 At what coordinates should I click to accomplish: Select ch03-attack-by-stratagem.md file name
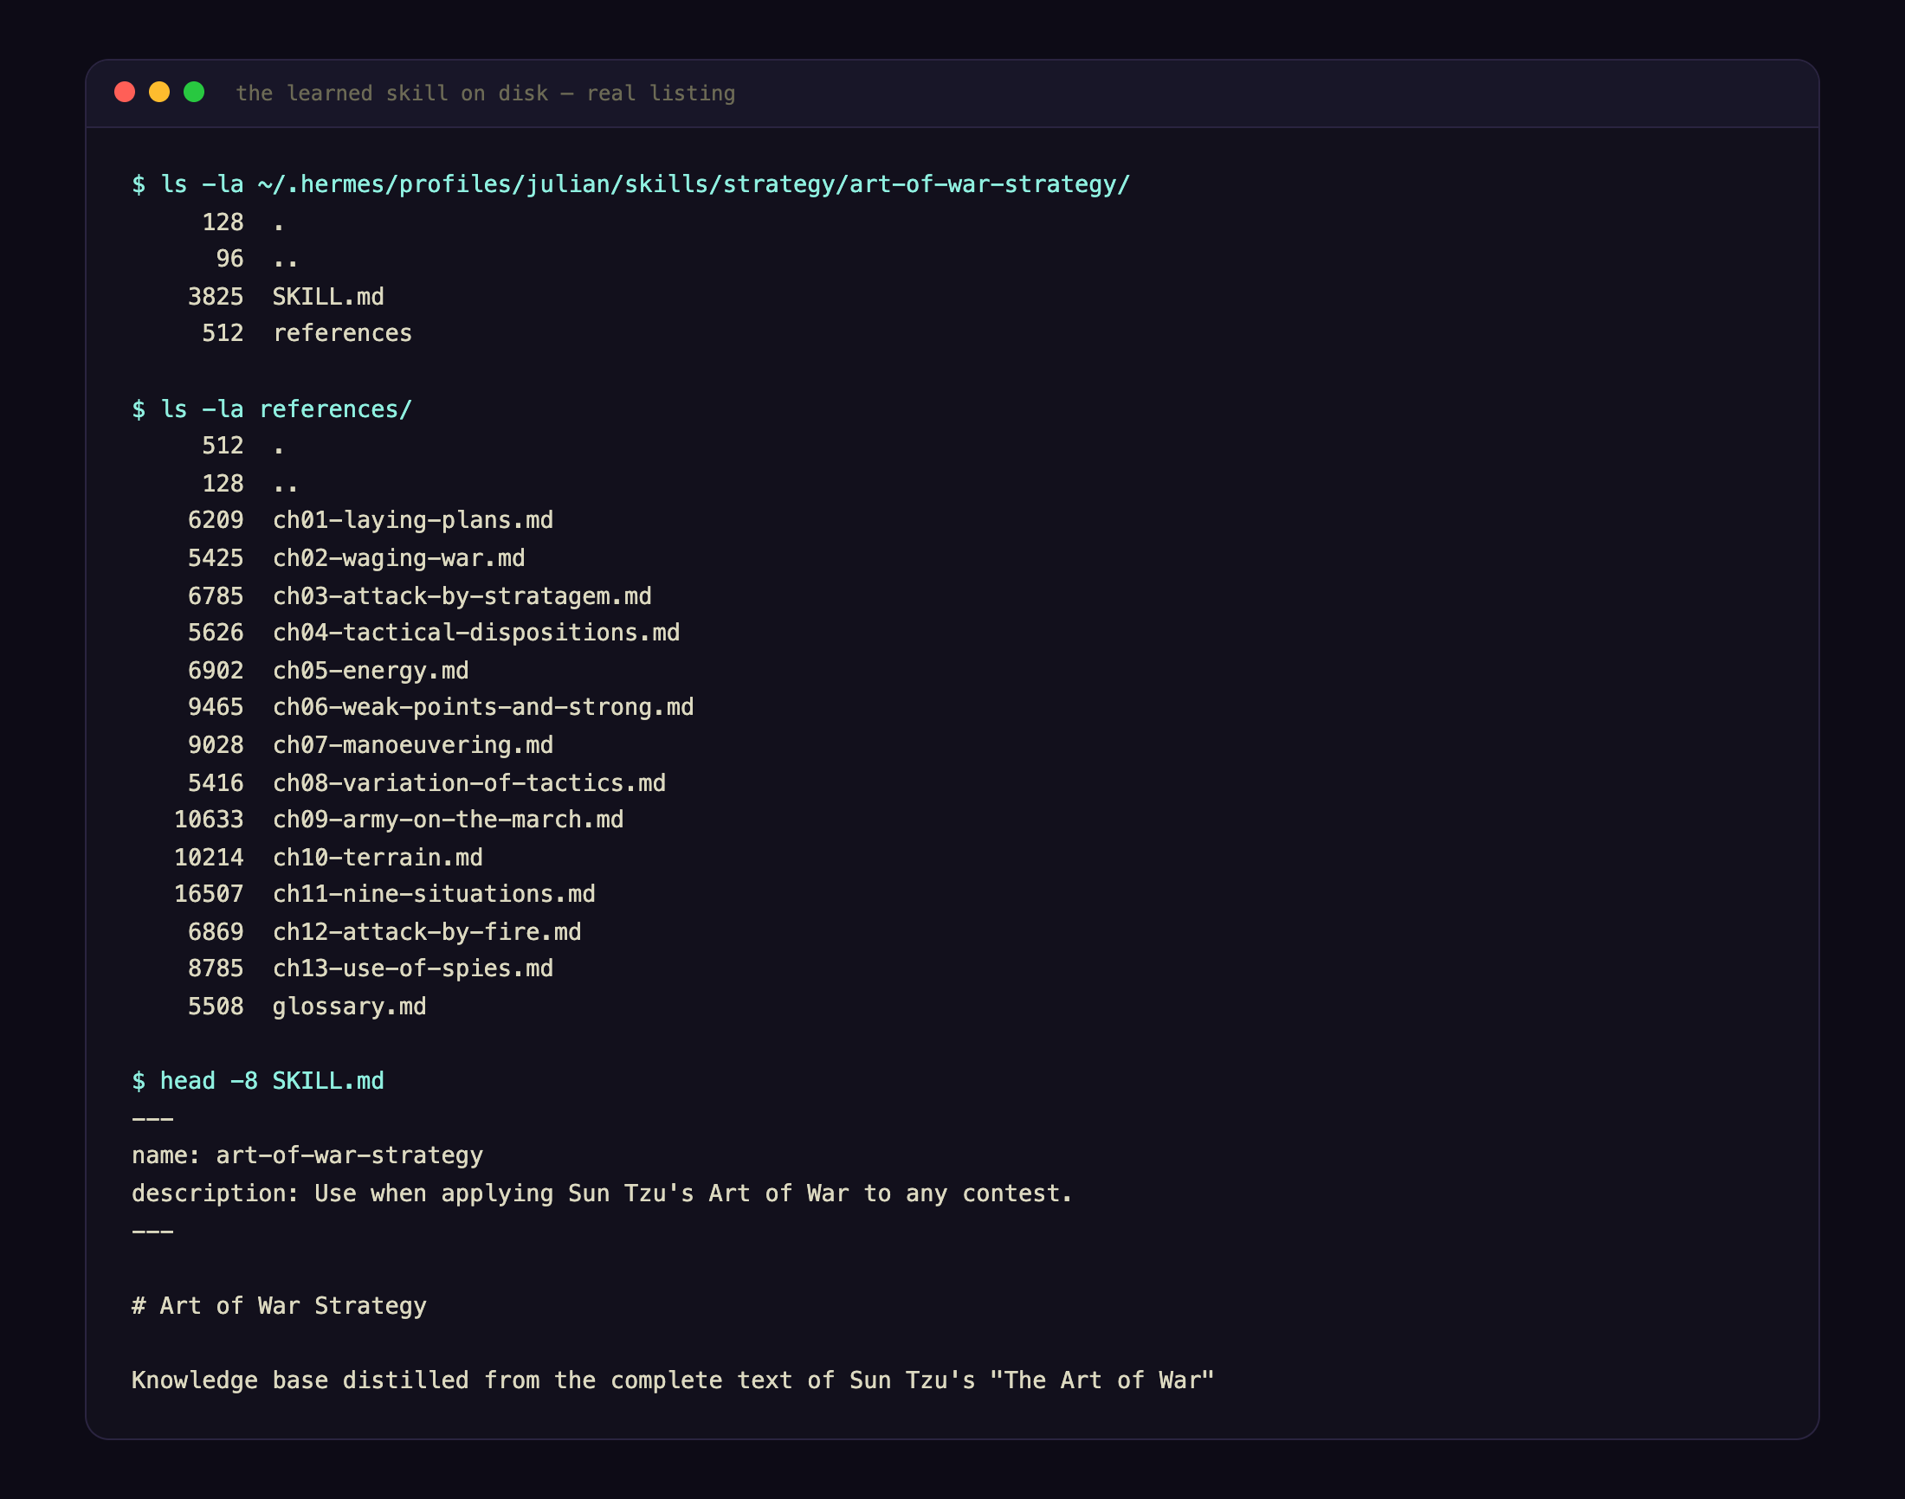click(x=462, y=596)
